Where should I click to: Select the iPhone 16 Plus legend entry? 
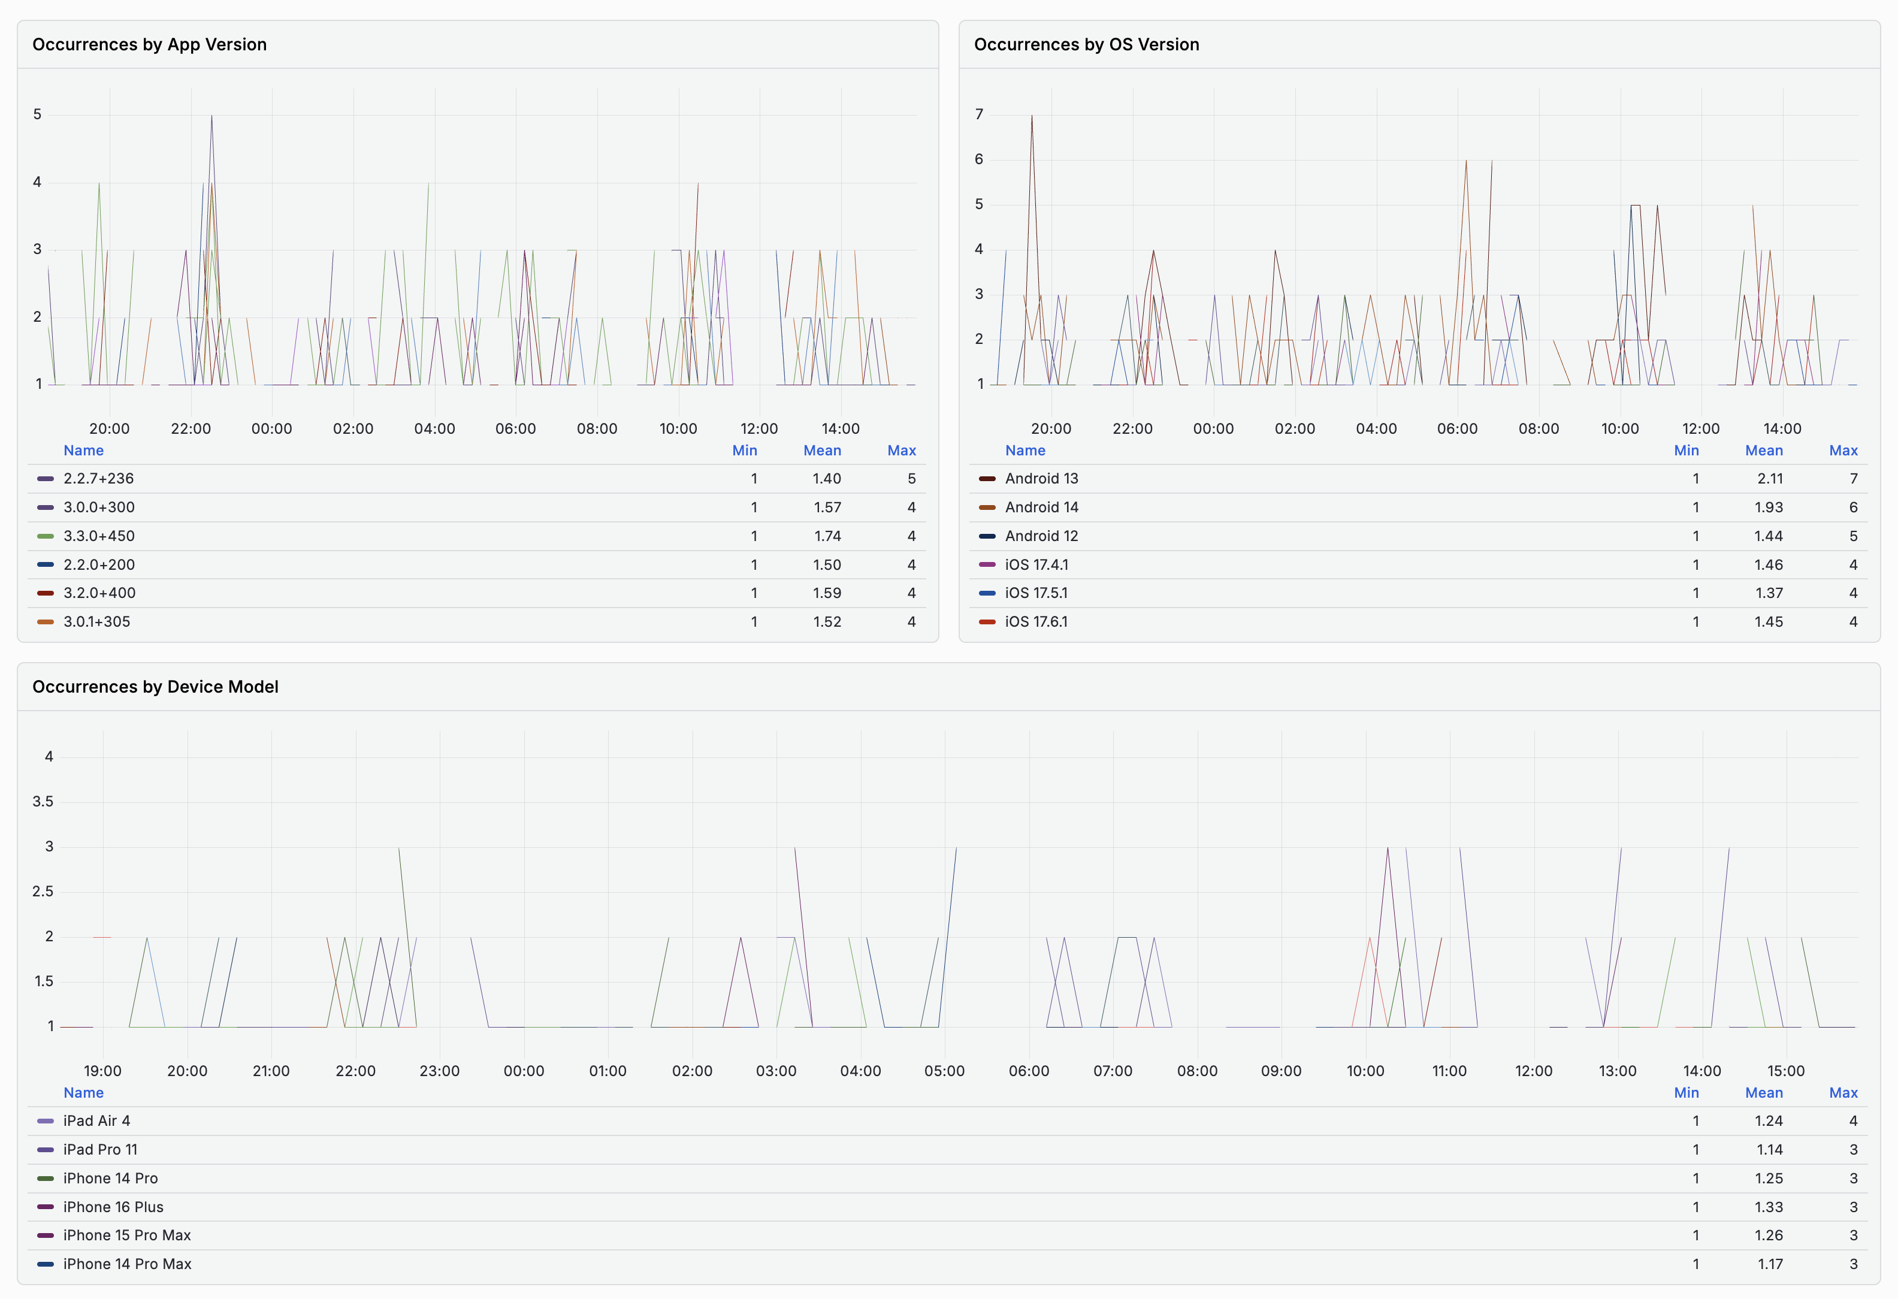[113, 1207]
